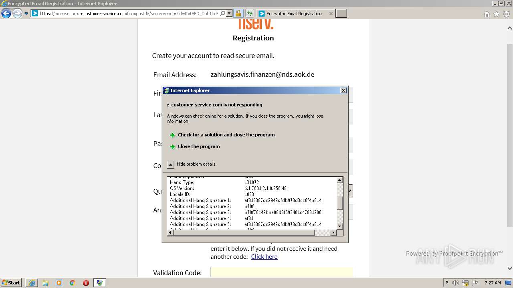This screenshot has width=513, height=288.
Task: Open the Tools gear icon
Action: tap(506, 14)
